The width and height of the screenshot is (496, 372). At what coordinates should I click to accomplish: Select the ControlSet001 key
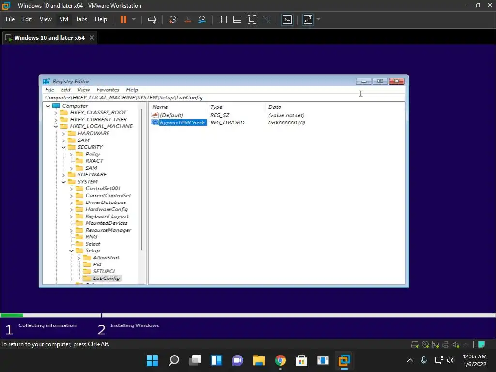[103, 188]
